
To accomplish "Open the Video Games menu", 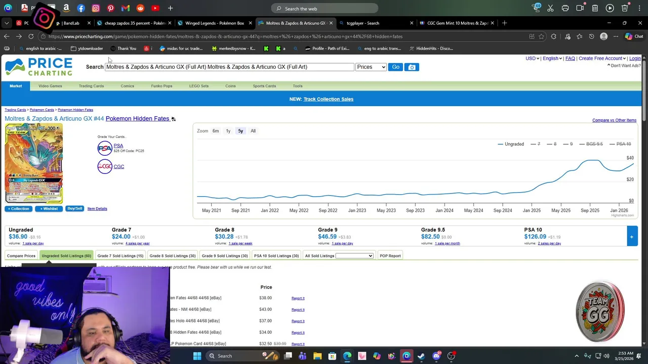I will click(50, 86).
